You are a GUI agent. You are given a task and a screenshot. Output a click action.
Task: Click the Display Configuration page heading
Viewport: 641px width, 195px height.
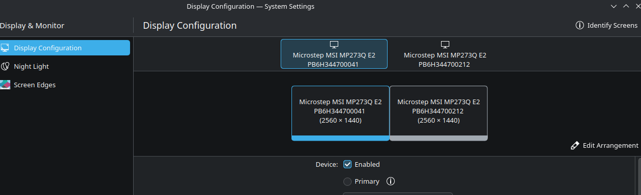click(x=190, y=26)
